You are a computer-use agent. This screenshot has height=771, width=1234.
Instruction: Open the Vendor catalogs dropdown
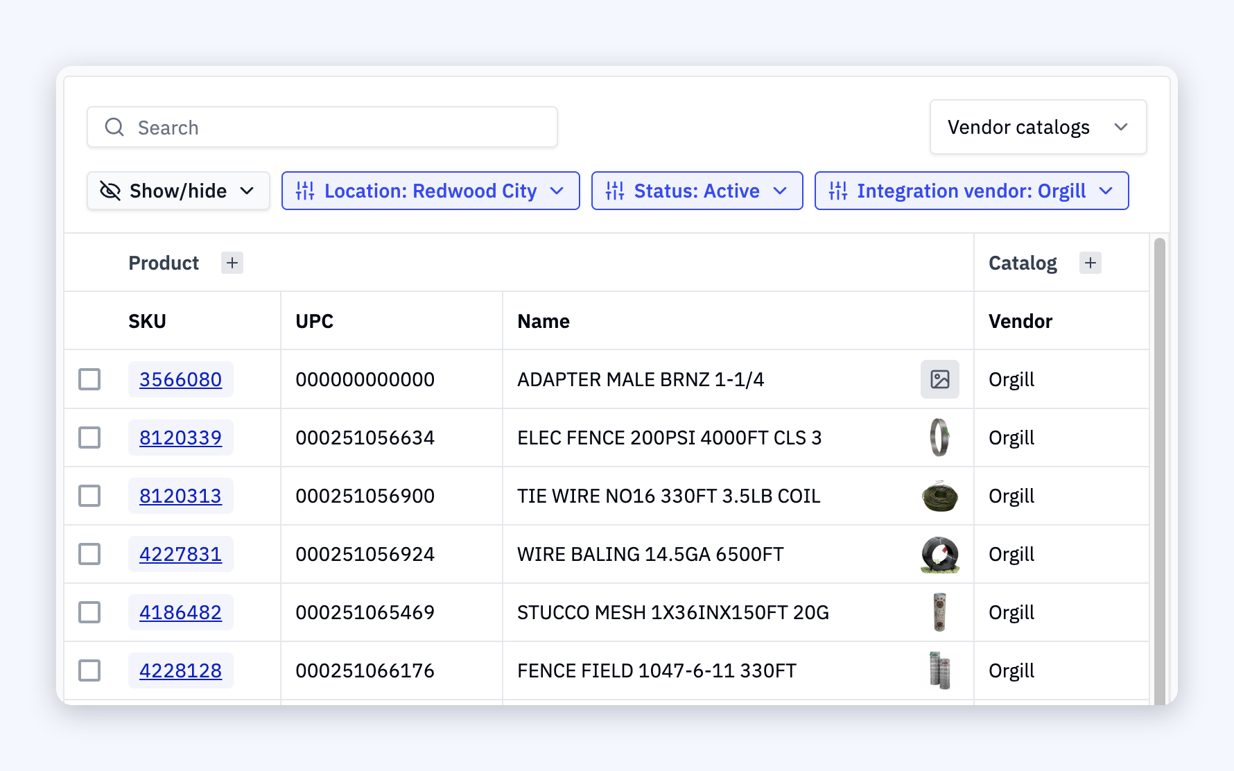point(1038,127)
